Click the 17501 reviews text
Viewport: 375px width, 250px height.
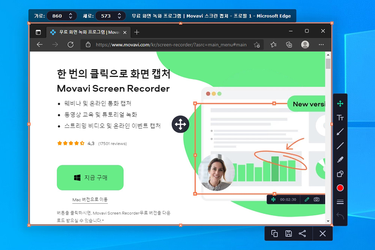click(x=112, y=144)
